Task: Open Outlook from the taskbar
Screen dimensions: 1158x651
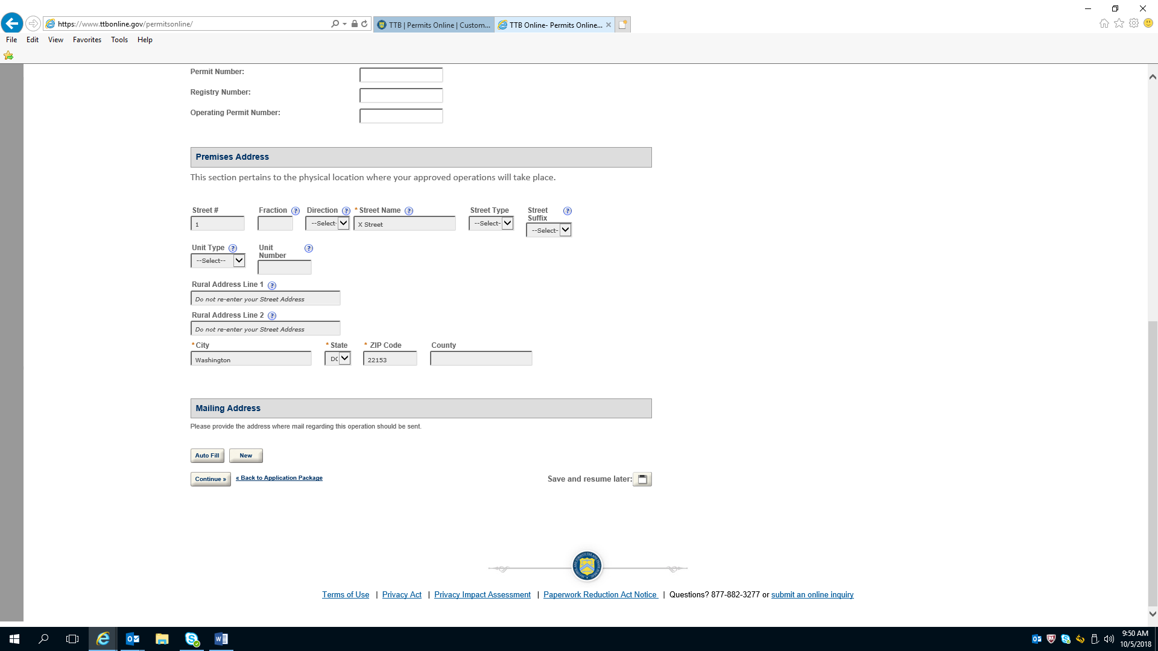Action: (132, 639)
